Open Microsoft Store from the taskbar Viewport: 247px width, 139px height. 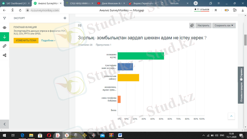pos(40,135)
